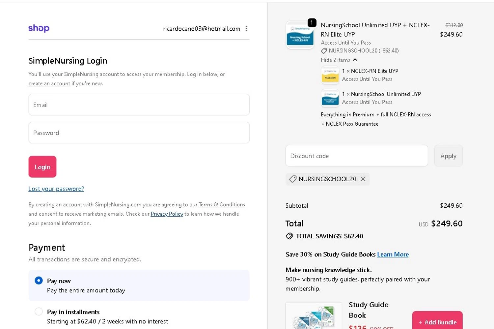Viewport: 494px width, 329px height.
Task: Open the NCLEX-RN Elite UYP thumbnail
Action: coord(330,75)
